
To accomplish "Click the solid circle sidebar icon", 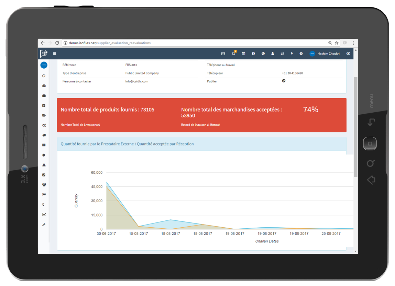I will (x=44, y=155).
